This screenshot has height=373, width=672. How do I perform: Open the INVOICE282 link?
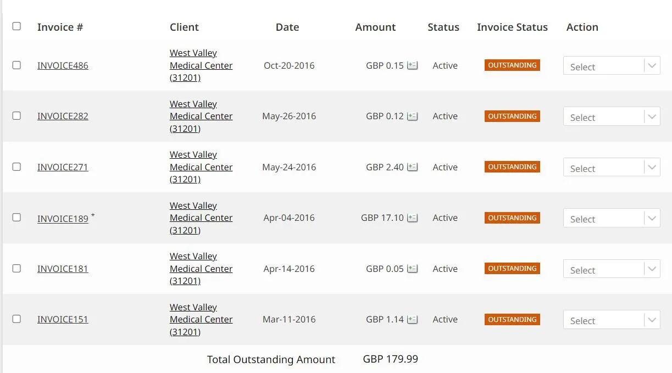tap(63, 116)
